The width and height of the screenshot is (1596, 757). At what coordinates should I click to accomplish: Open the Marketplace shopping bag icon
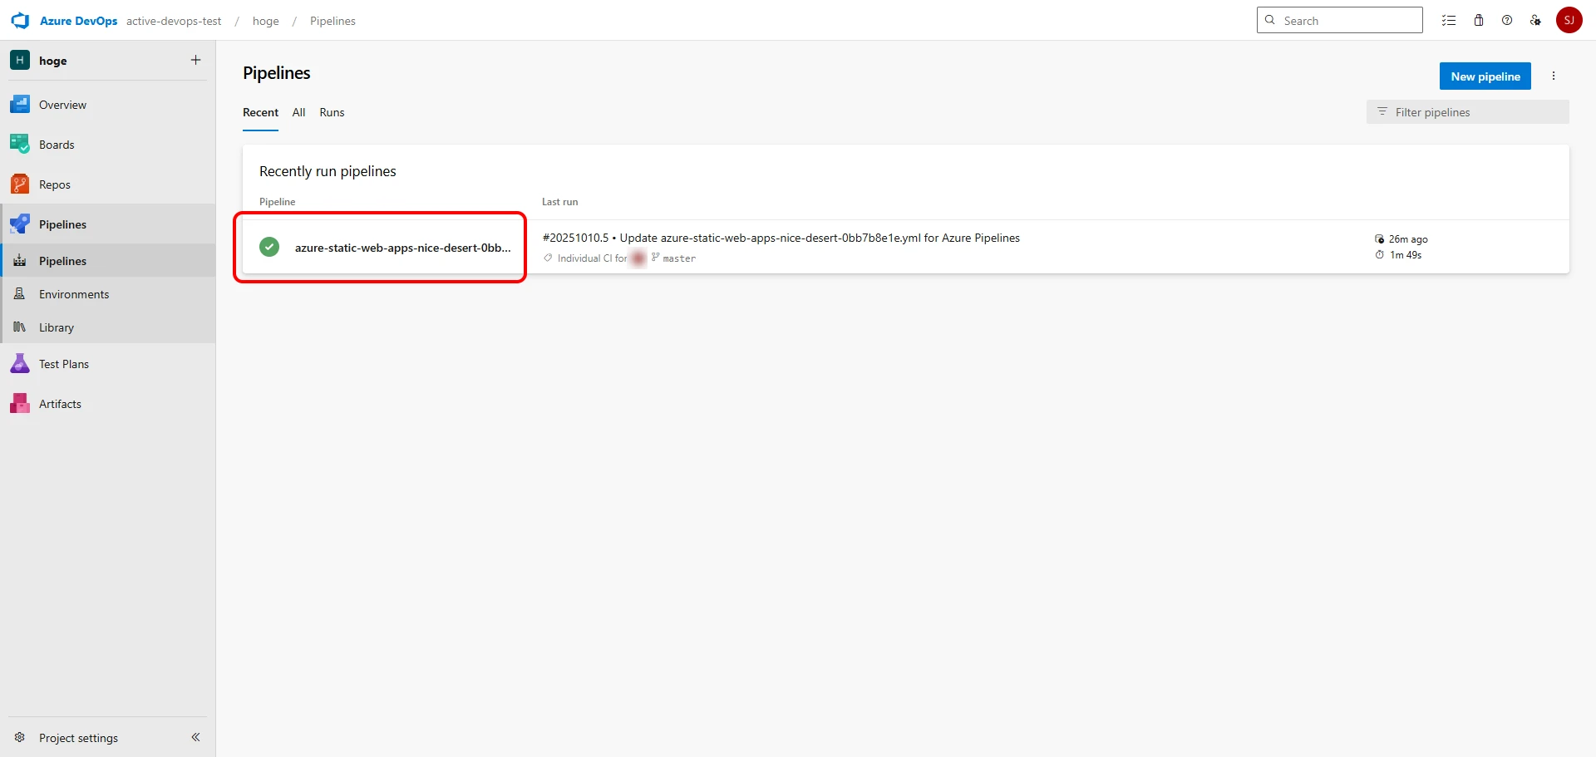1479,21
